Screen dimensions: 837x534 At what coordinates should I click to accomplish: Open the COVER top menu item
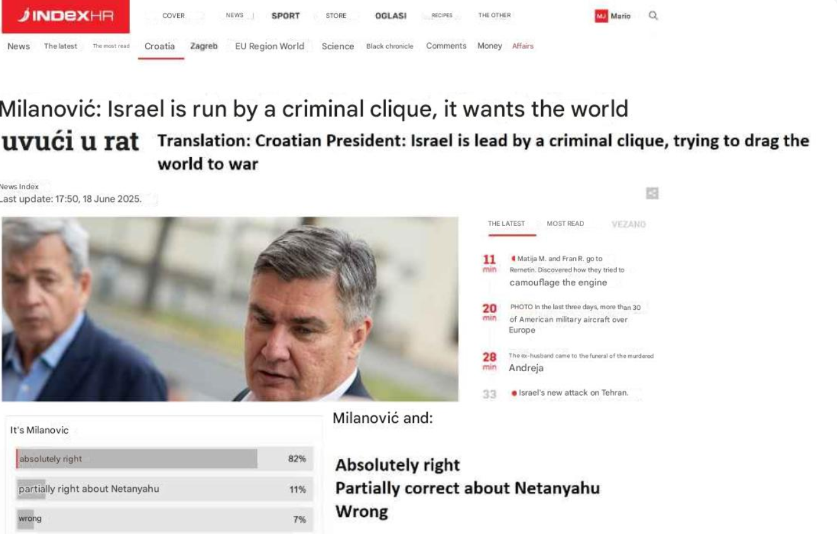173,16
